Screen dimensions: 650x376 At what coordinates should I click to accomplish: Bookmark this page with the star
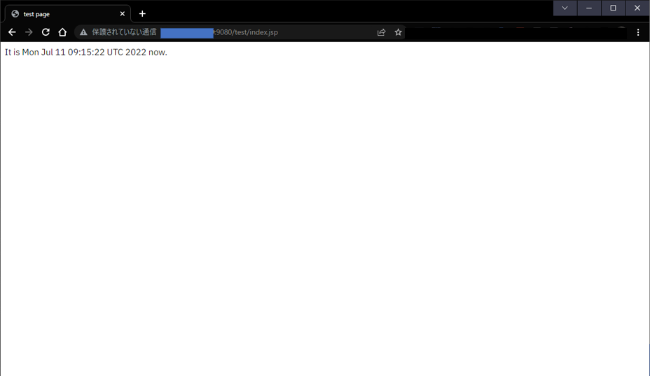pyautogui.click(x=398, y=32)
